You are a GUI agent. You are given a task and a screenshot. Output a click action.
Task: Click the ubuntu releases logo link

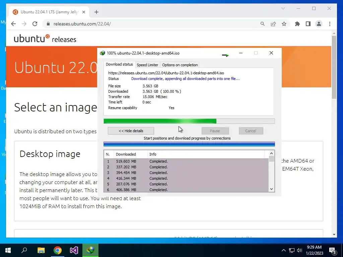pos(45,39)
